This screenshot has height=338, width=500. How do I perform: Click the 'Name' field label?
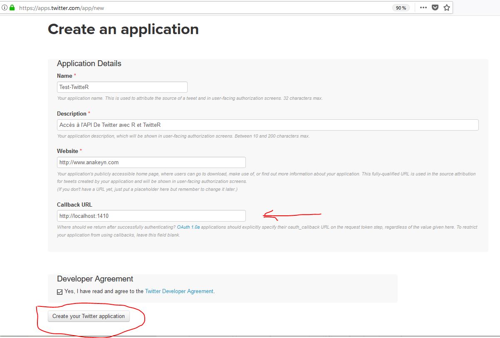point(64,76)
